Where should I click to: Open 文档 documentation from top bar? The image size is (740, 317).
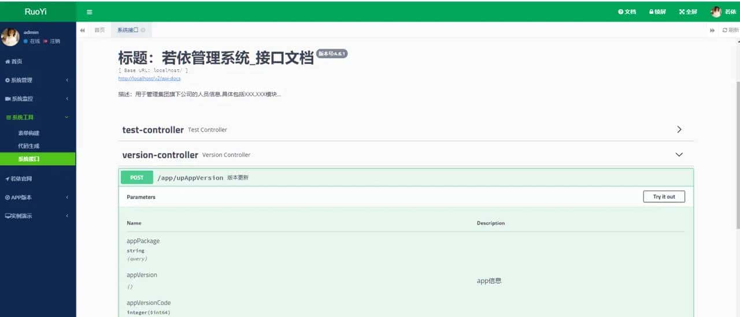627,12
